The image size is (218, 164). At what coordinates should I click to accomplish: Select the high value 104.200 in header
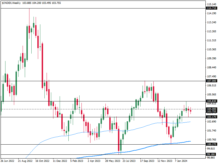click(37, 3)
